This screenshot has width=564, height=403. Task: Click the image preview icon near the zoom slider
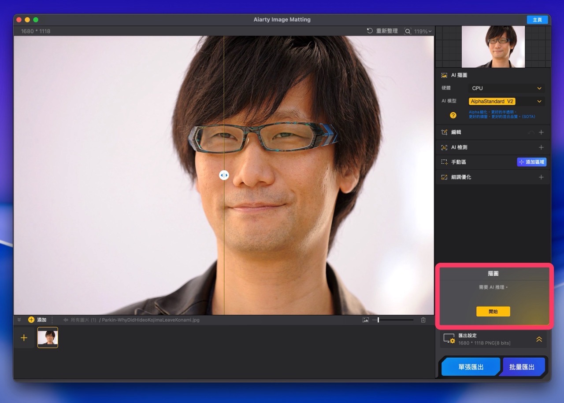tap(366, 320)
